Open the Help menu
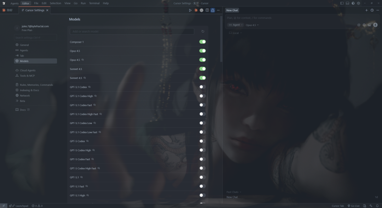 pyautogui.click(x=106, y=3)
